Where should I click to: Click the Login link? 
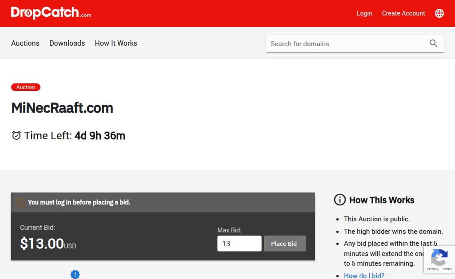364,13
